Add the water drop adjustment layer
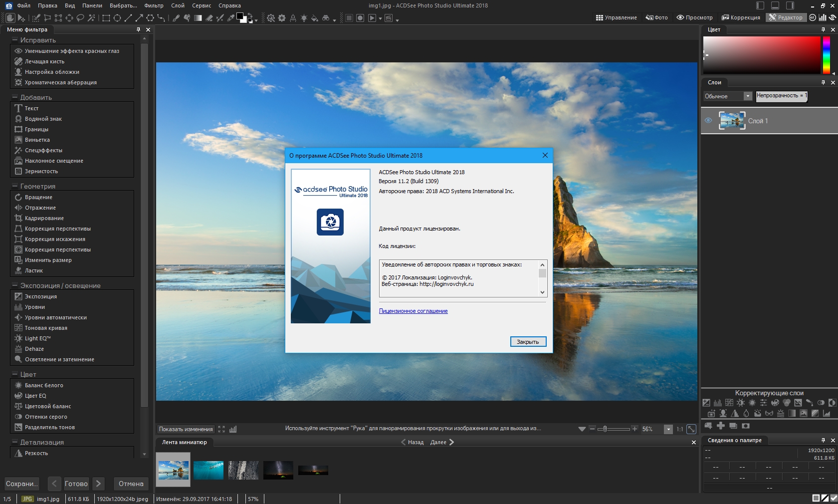 (746, 413)
